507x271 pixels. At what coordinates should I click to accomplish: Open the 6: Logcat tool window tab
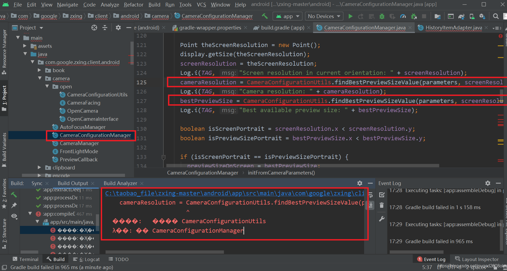coord(86,259)
